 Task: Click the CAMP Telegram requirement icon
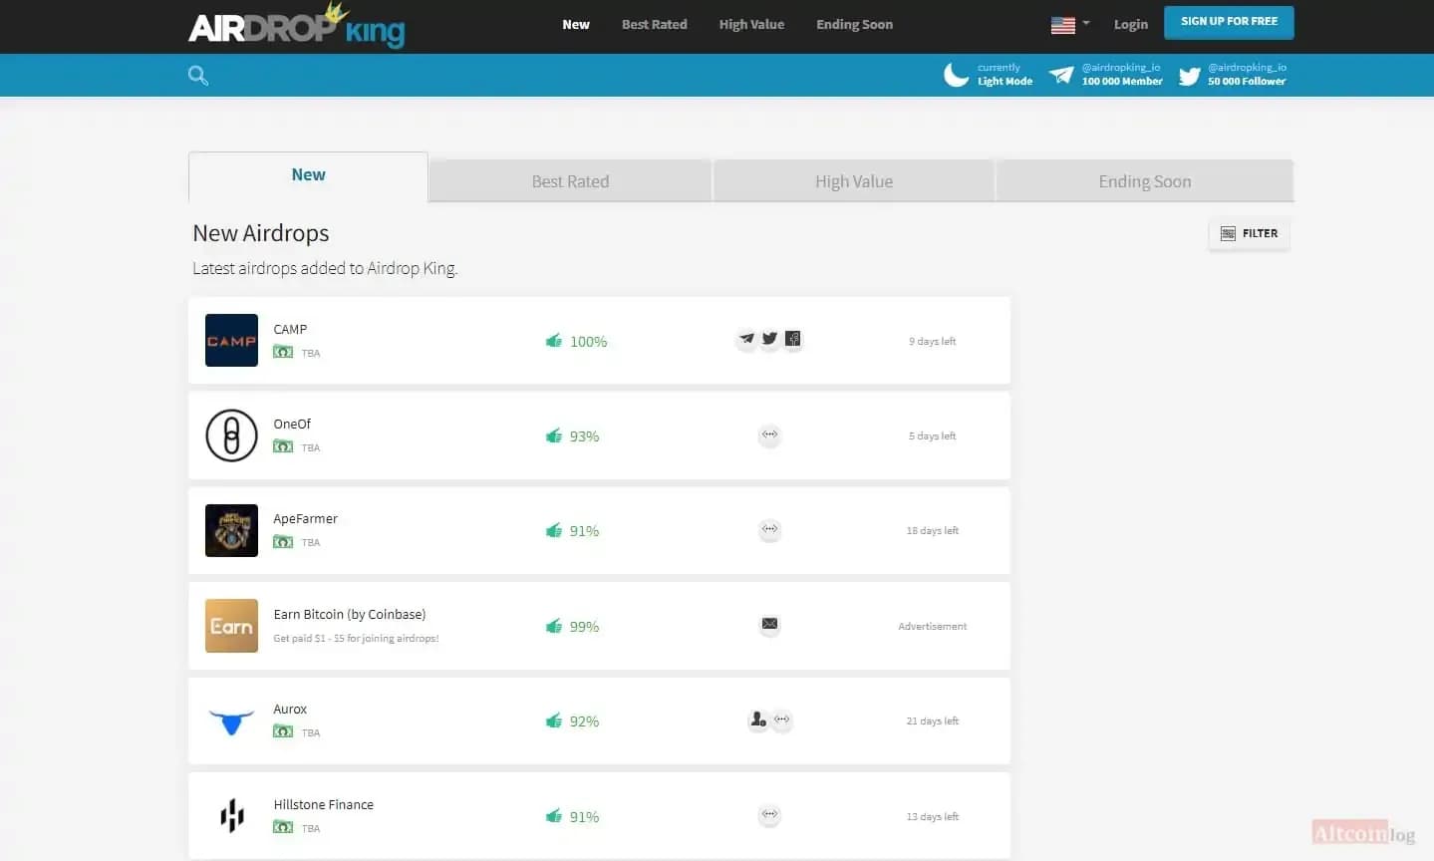[x=746, y=340]
